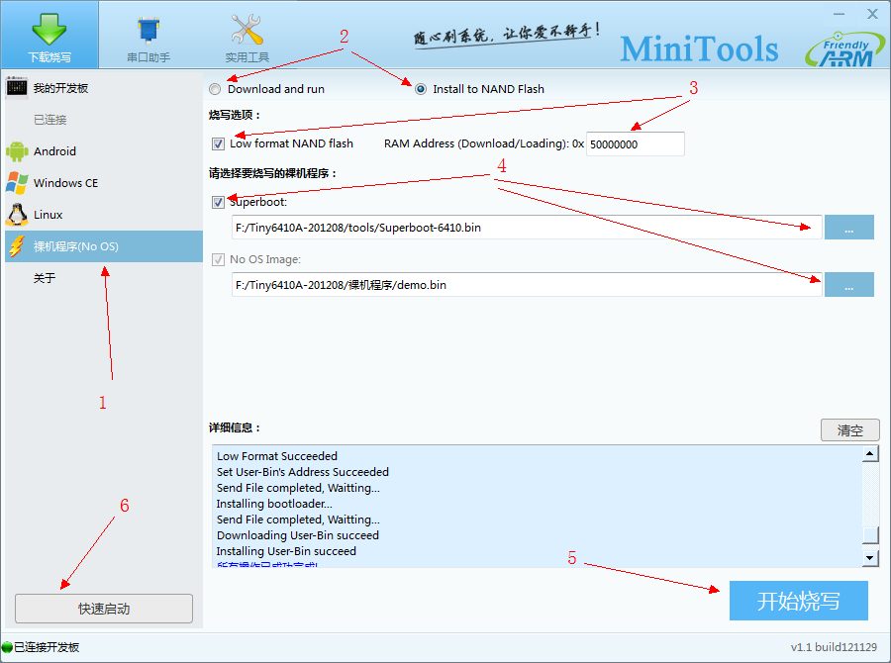
Task: Click the log scrollbar thumb
Action: pyautogui.click(x=870, y=535)
